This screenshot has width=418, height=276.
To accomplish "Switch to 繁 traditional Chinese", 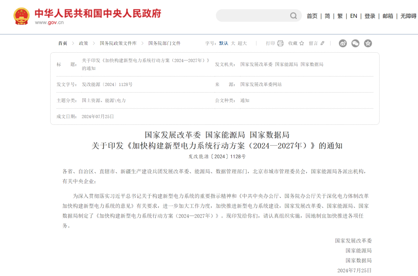I will pyautogui.click(x=340, y=16).
